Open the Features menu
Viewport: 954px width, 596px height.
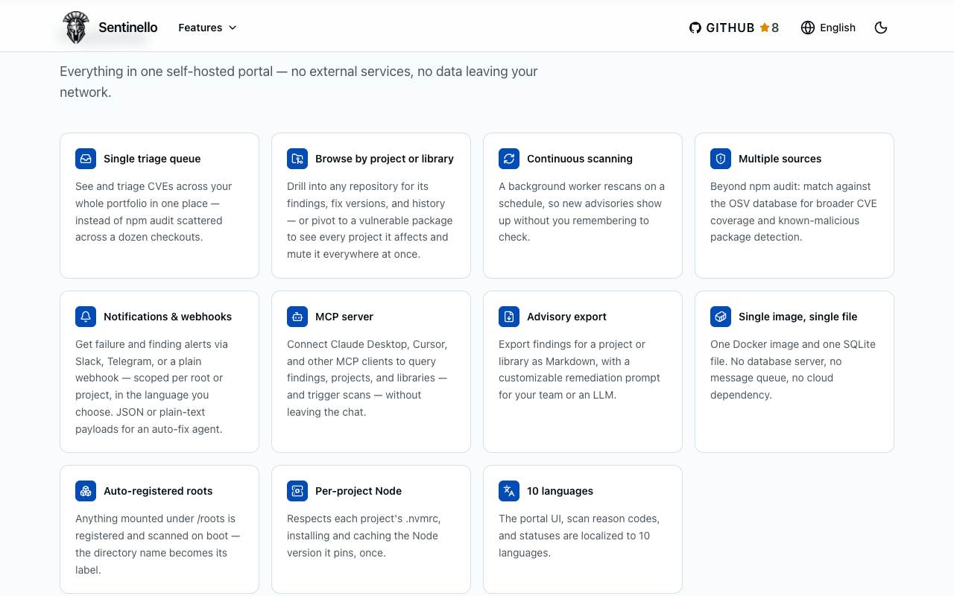pyautogui.click(x=207, y=28)
